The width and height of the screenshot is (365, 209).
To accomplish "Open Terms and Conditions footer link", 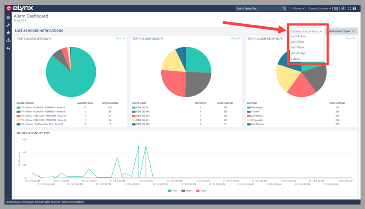I will pyautogui.click(x=73, y=202).
